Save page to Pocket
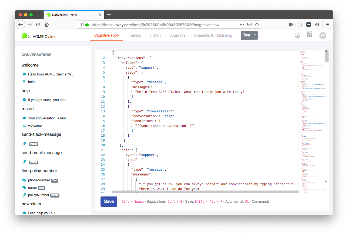This screenshot has height=235, width=348. 250,25
